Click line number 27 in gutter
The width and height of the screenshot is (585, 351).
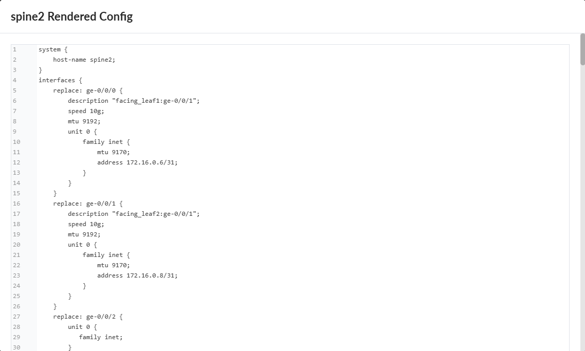(x=16, y=317)
